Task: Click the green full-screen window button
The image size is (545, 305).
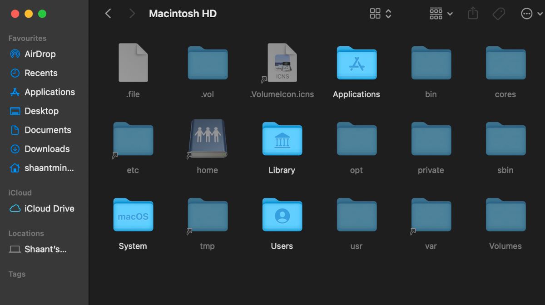Action: coord(42,14)
